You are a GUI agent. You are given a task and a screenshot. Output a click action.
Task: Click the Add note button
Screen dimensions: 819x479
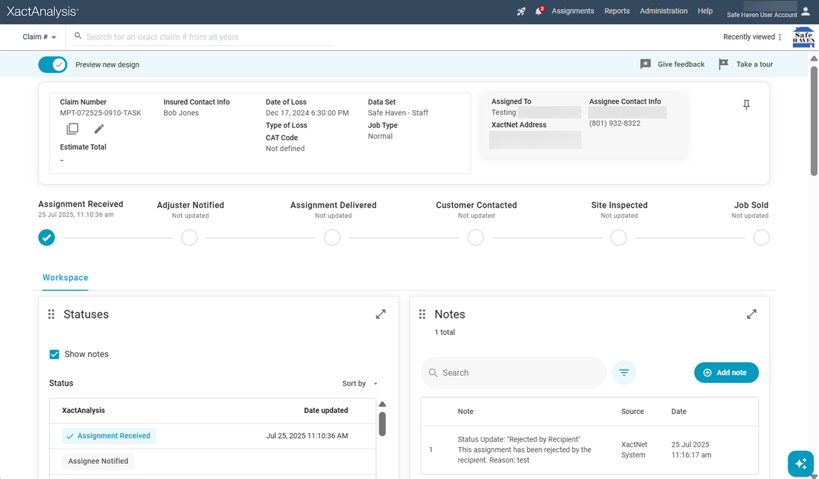726,373
